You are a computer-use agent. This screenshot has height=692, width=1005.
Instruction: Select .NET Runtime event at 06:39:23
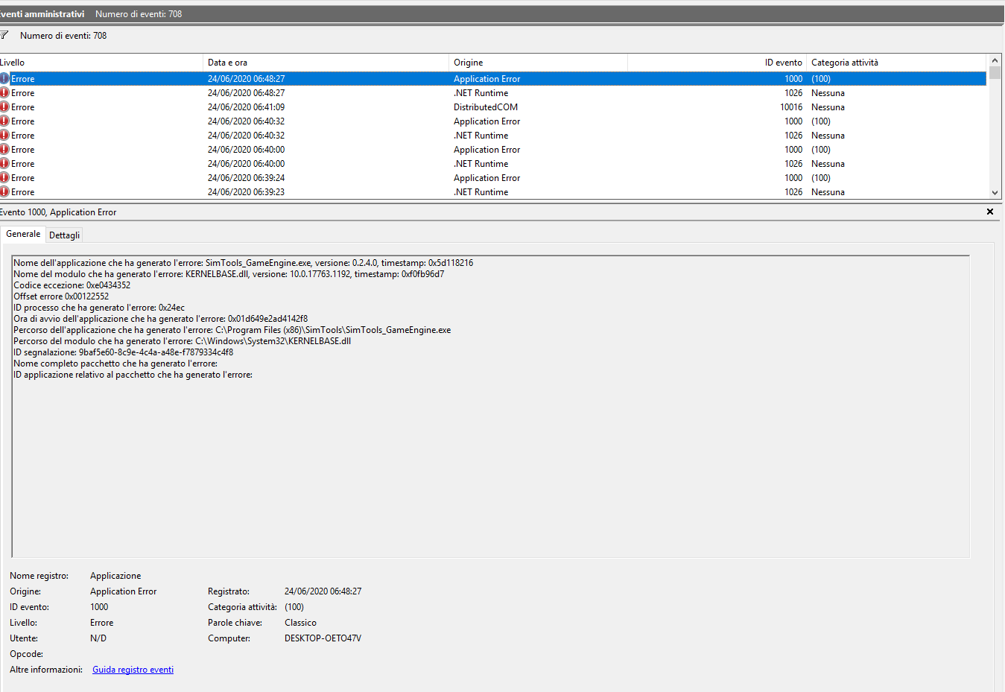click(481, 192)
